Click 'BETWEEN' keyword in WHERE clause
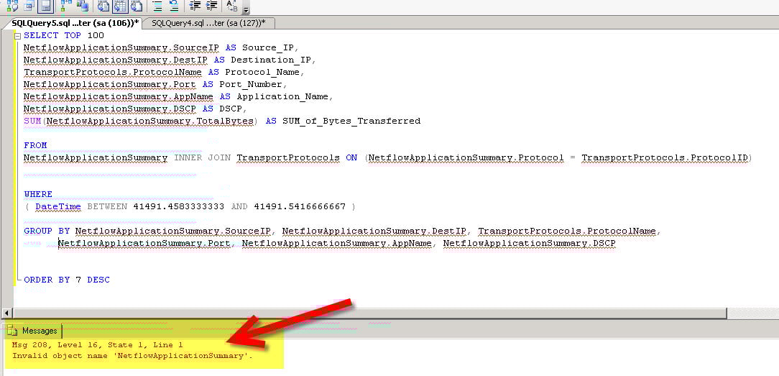The image size is (779, 376). pyautogui.click(x=107, y=206)
